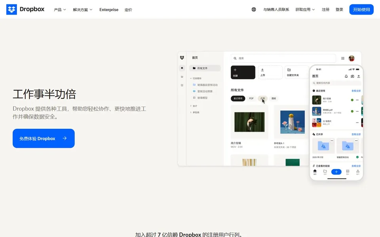The image size is (380, 237).
Task: Select 所有文件 in demo sidebar
Action: pyautogui.click(x=205, y=68)
